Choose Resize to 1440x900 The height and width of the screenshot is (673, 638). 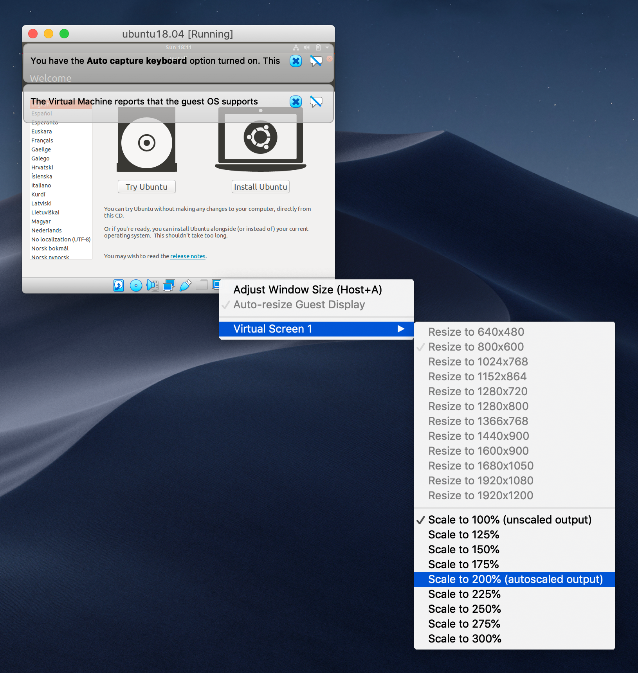(x=515, y=436)
